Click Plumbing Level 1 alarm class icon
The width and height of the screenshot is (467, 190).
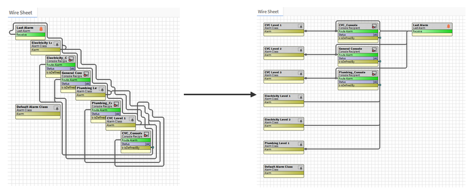[x=300, y=144]
